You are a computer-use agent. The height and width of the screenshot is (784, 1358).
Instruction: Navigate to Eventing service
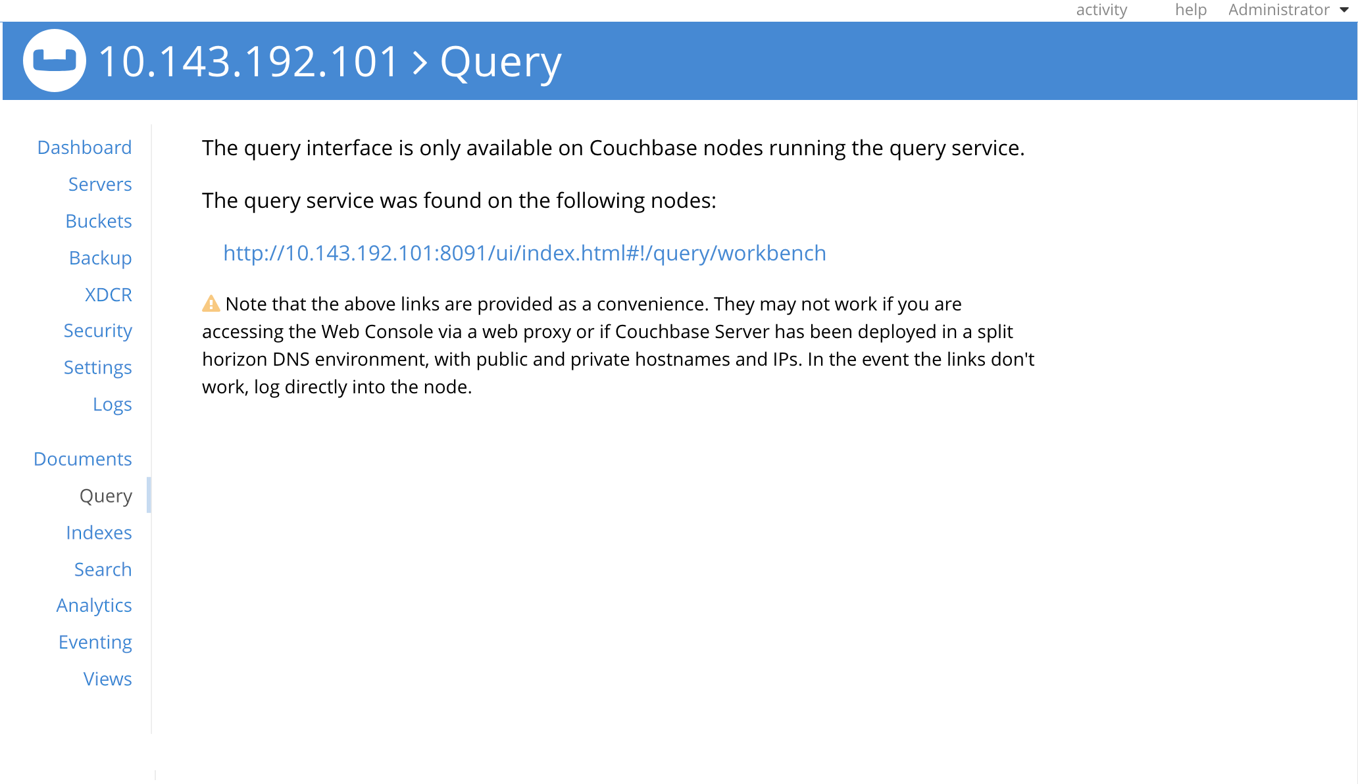pos(95,641)
